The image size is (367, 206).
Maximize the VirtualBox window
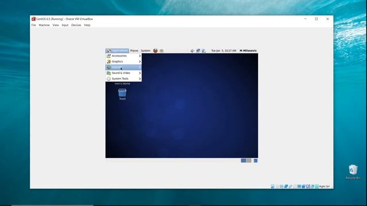point(317,19)
